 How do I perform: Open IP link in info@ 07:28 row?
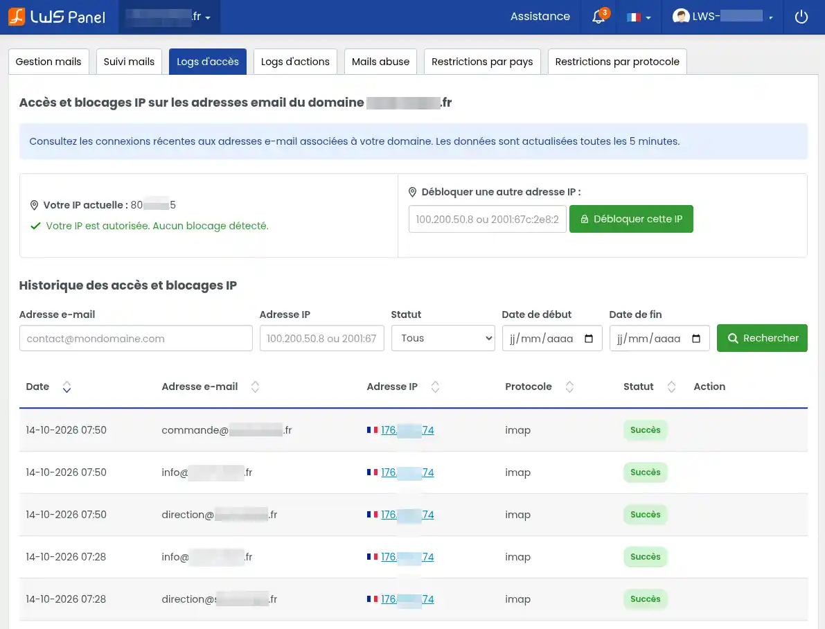(407, 556)
